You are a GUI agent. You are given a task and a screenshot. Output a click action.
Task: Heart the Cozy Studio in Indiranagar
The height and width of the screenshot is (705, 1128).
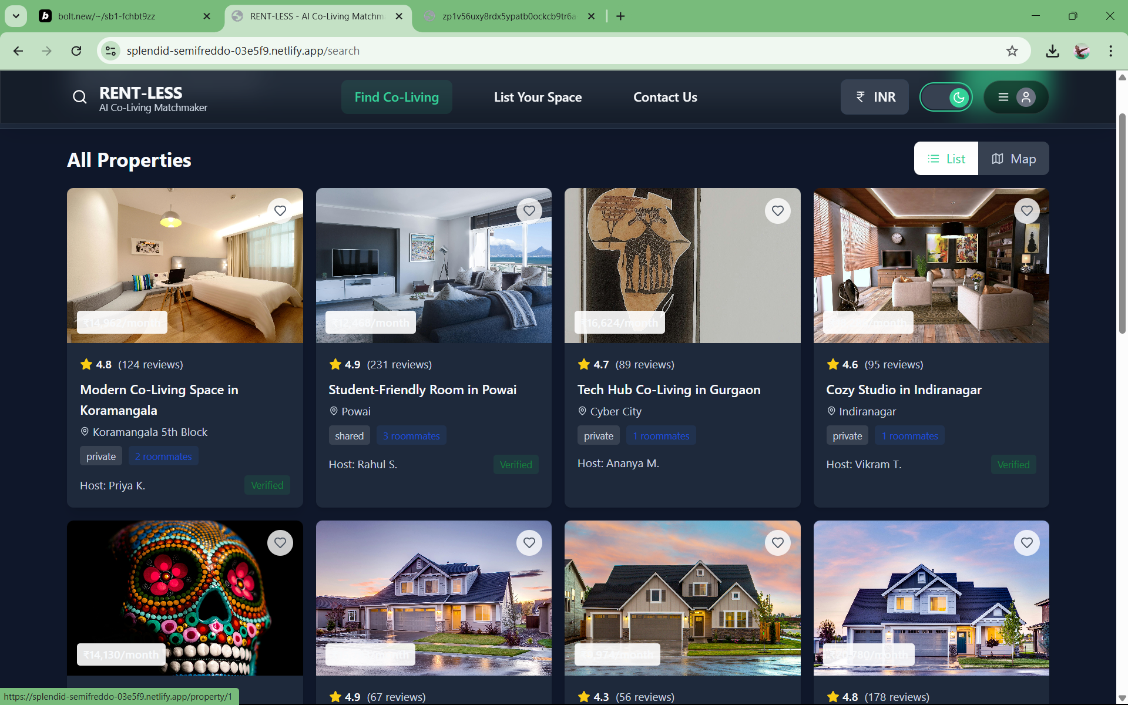coord(1026,211)
